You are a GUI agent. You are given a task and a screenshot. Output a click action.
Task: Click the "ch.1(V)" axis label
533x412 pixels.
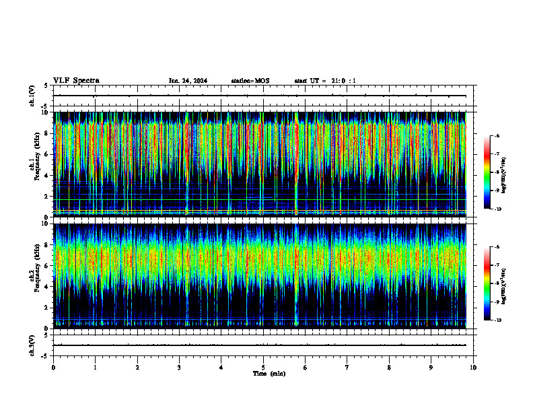(x=32, y=96)
